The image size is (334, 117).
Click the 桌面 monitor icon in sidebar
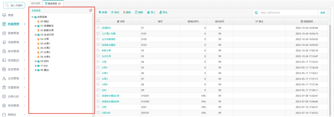tap(4, 15)
